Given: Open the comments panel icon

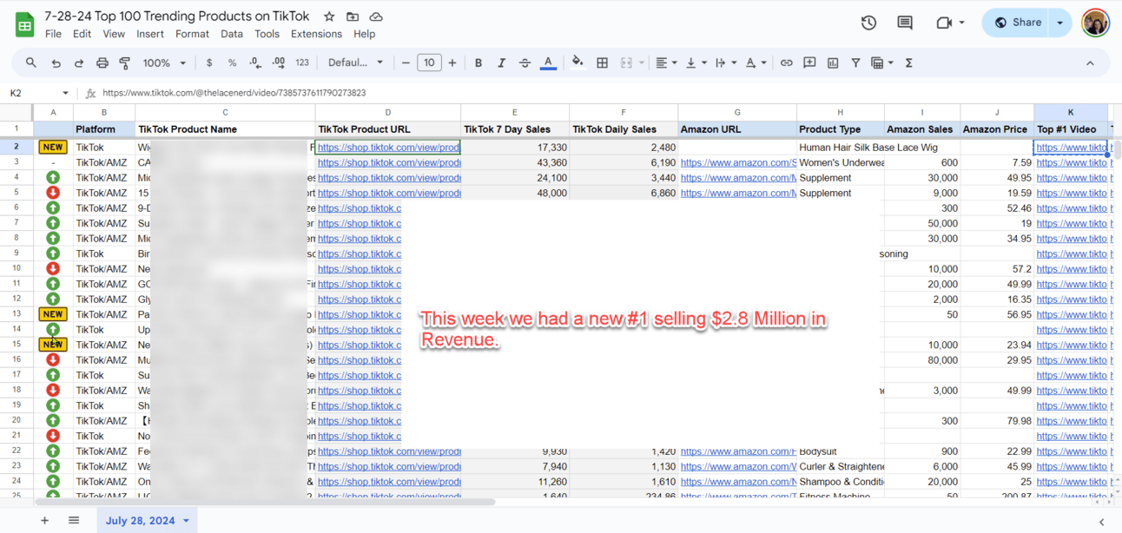Looking at the screenshot, I should coord(905,23).
